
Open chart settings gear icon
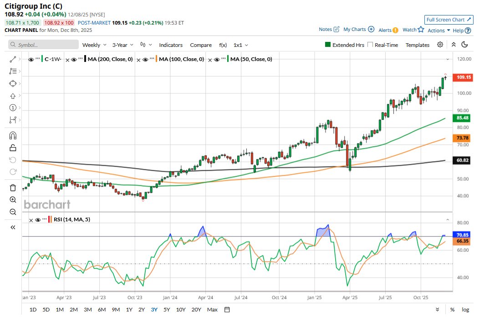coord(440,45)
